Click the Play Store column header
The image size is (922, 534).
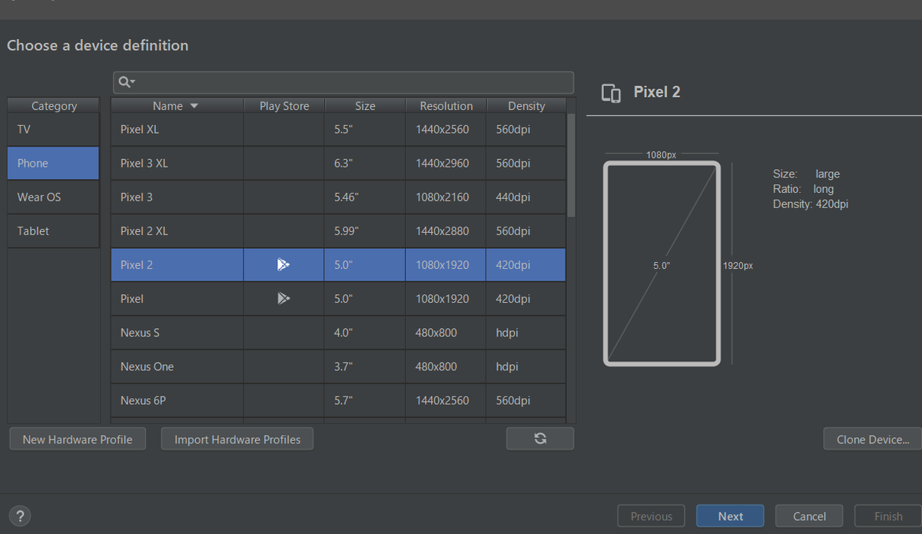[284, 106]
